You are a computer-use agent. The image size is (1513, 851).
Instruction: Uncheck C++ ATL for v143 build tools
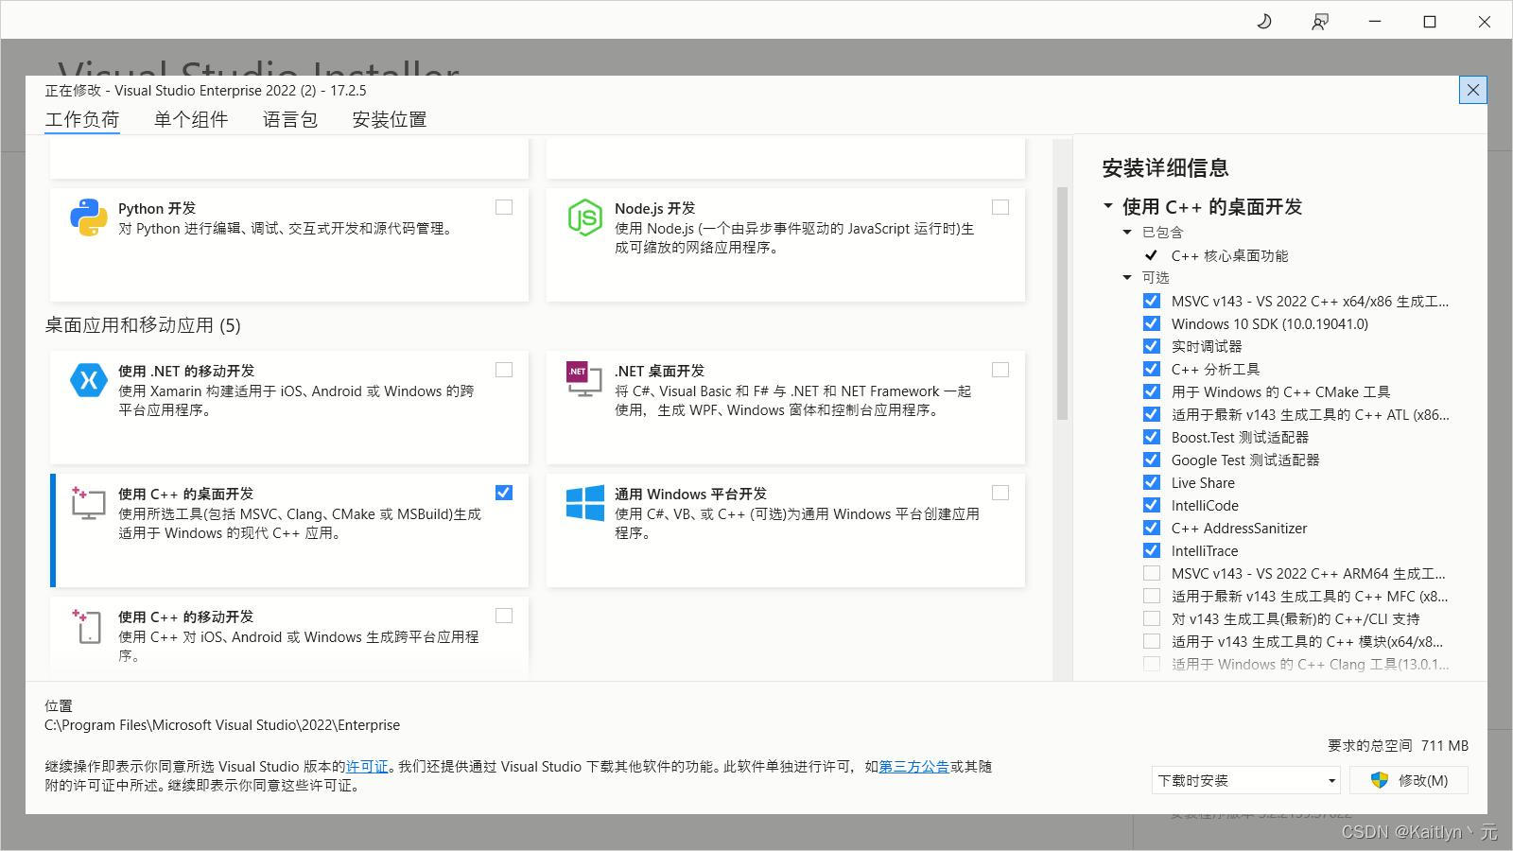pos(1151,414)
